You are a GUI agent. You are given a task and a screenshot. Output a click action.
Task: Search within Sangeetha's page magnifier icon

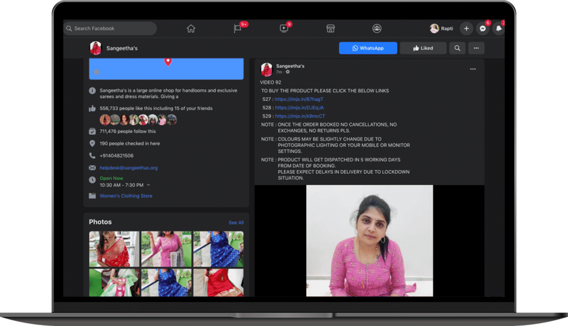457,48
